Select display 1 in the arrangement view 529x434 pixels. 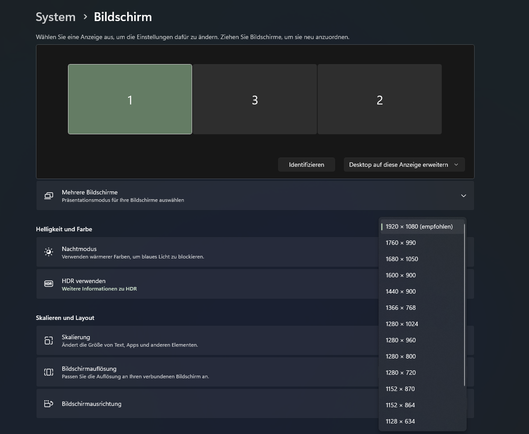coord(130,99)
